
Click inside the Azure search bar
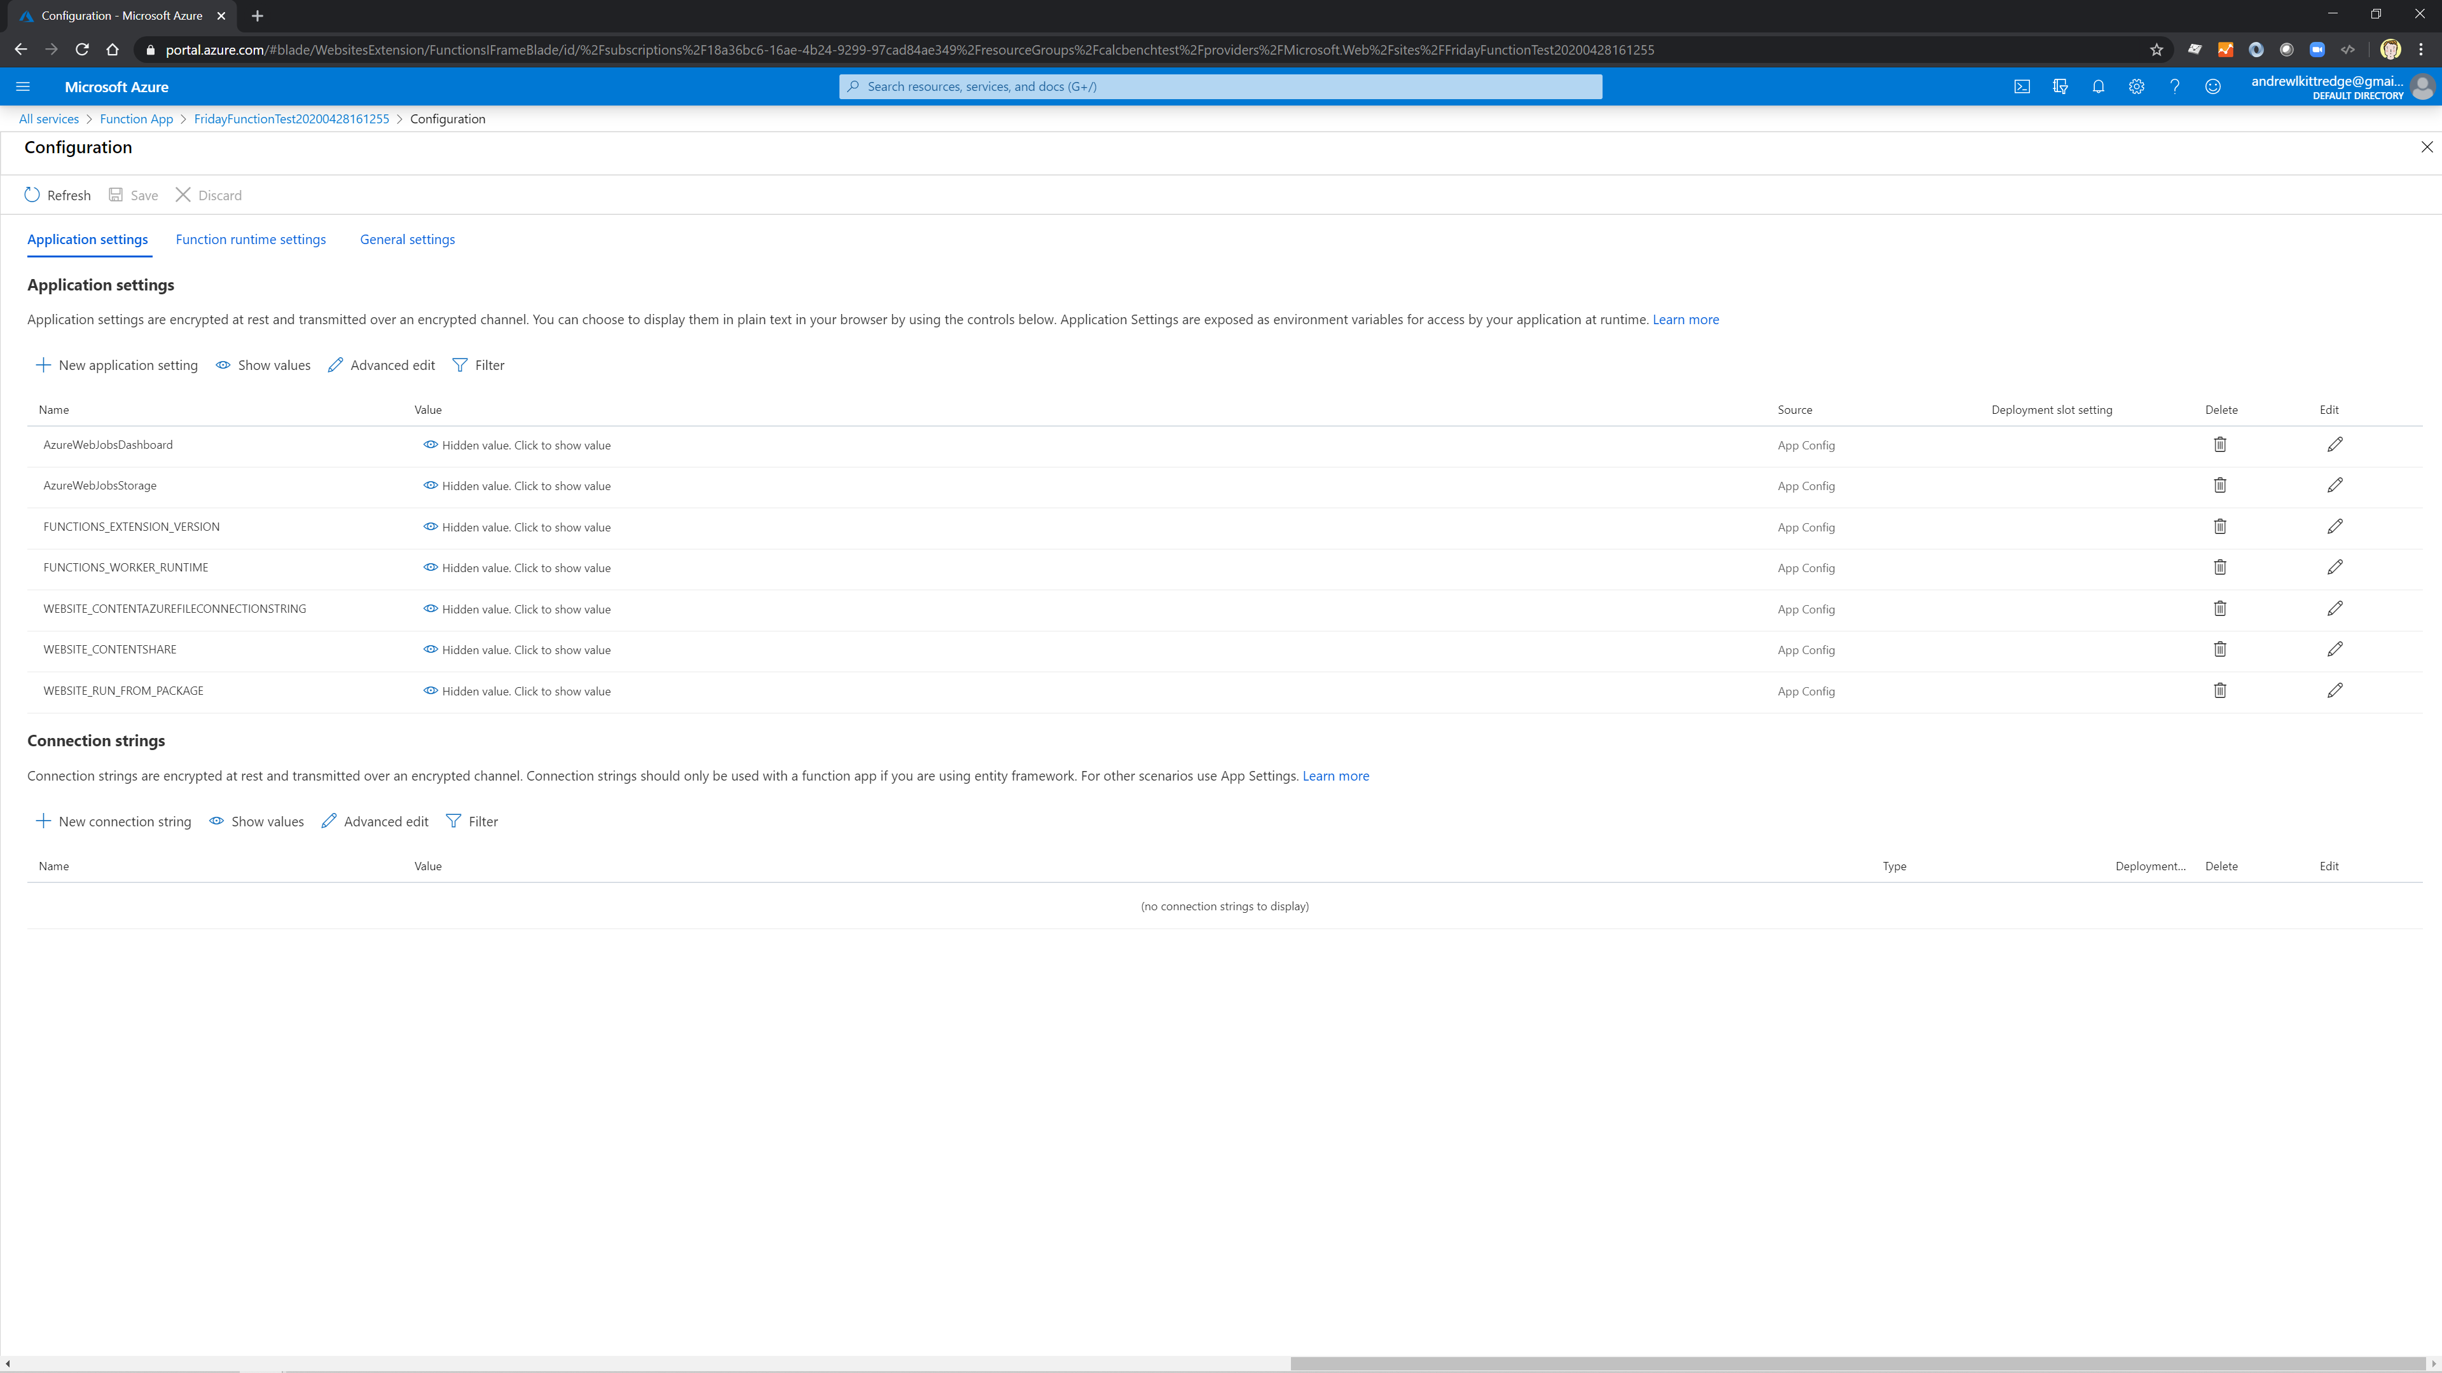(x=1219, y=86)
